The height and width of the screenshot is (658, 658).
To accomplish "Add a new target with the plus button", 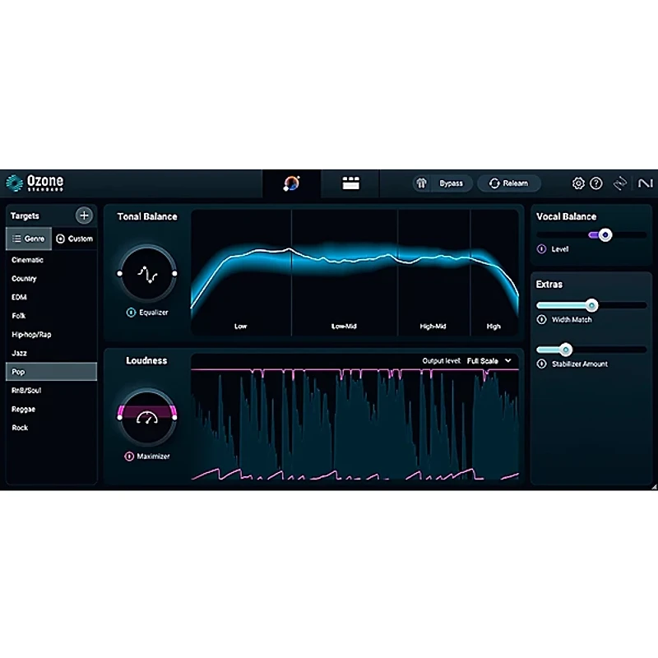I will [84, 215].
